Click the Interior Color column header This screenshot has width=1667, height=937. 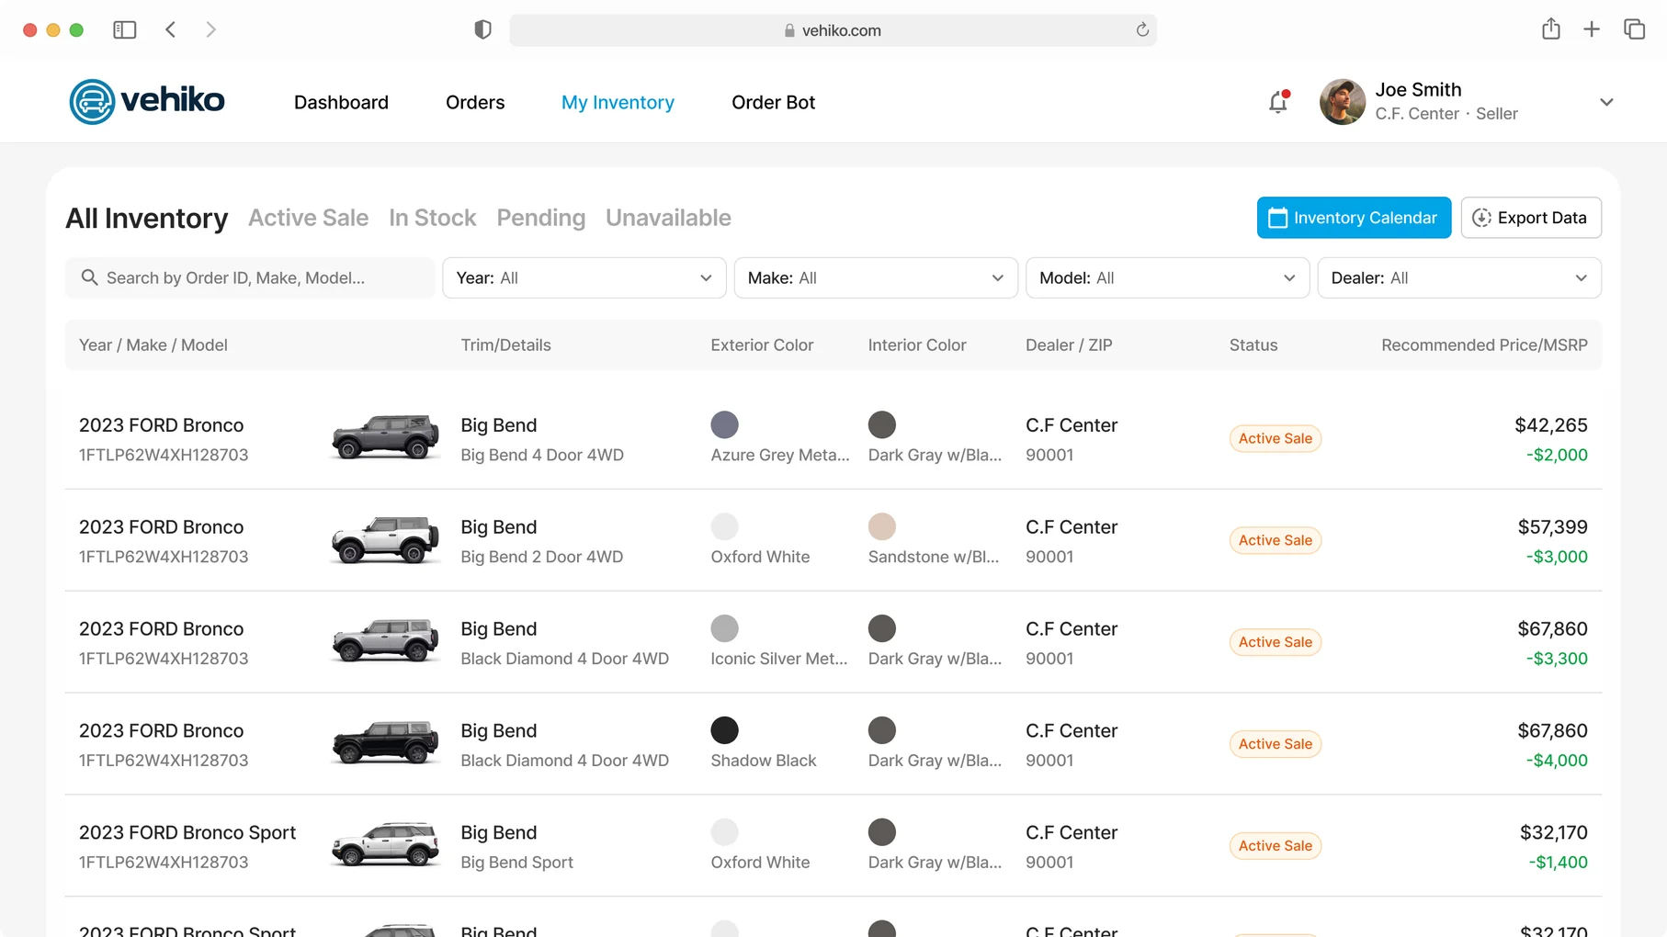point(917,345)
